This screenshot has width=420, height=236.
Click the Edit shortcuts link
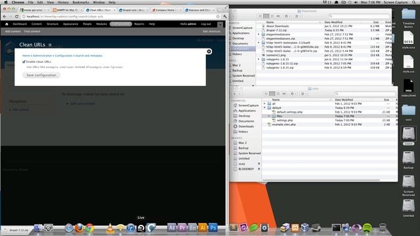click(x=211, y=31)
